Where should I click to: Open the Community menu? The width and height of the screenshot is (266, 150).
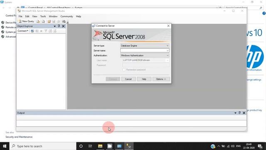coord(66,16)
